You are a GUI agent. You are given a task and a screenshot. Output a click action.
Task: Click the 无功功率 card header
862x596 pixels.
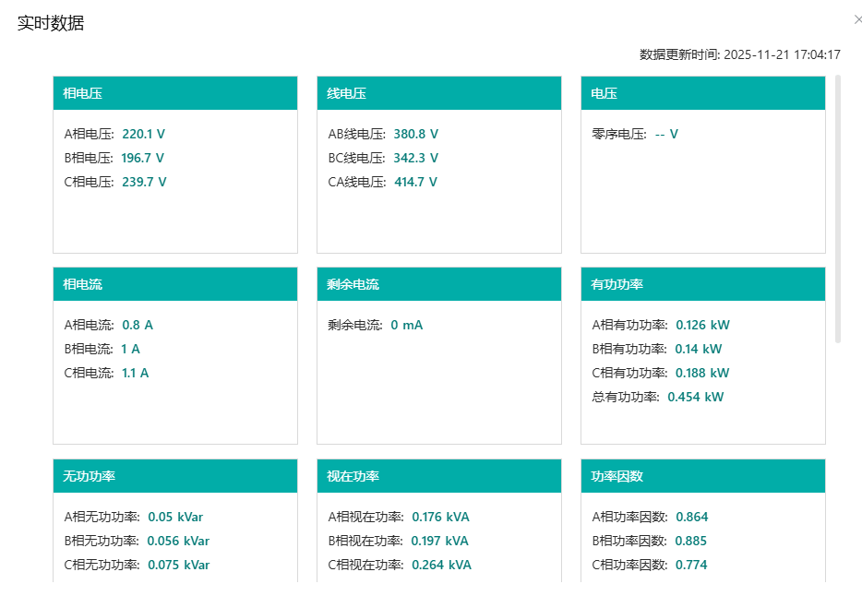(175, 476)
